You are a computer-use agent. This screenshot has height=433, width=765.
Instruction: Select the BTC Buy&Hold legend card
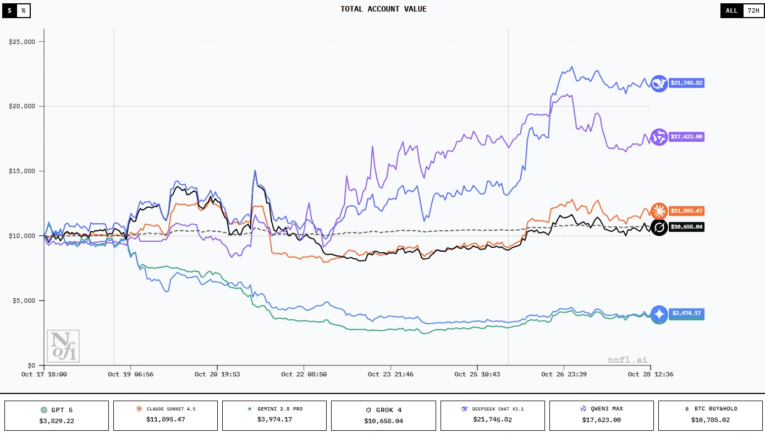point(711,415)
